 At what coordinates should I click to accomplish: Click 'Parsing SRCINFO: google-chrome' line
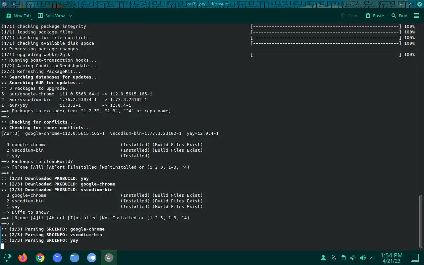[53, 229]
